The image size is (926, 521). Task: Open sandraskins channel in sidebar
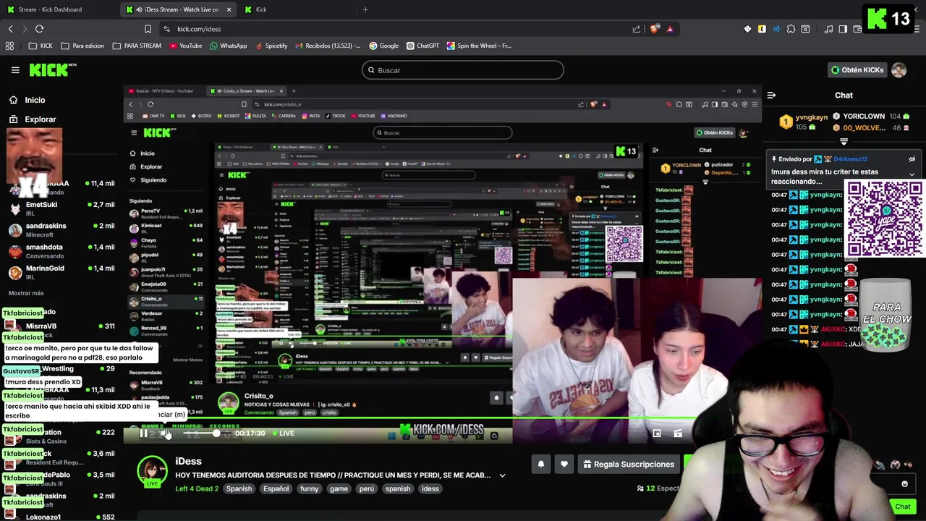[x=61, y=229]
